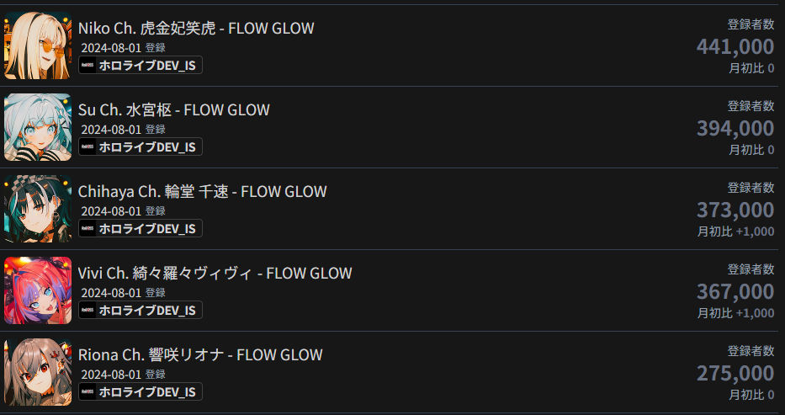Open Vivi Ch. avatar thumbnail
The image size is (785, 415).
[38, 290]
